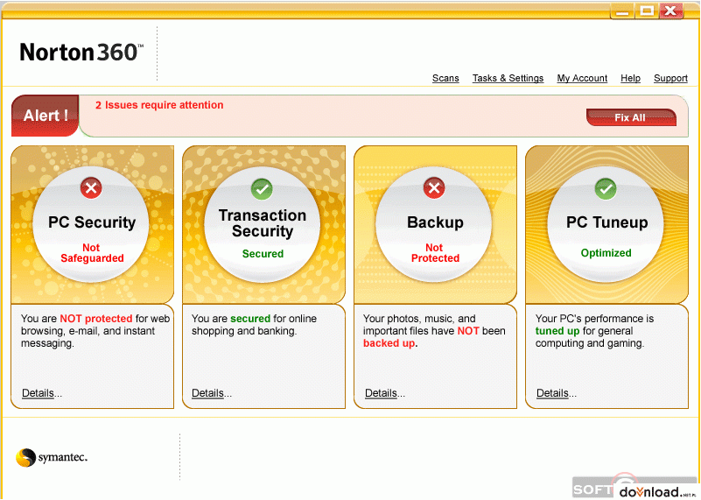Open the Scans menu
Viewport: 701px width, 500px height.
(445, 78)
